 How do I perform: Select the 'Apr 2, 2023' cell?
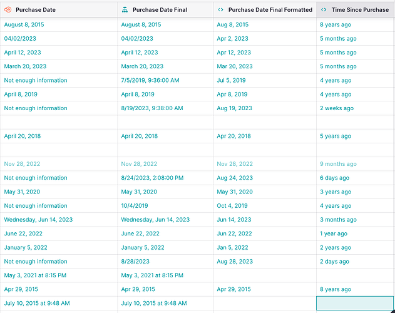[265, 39]
